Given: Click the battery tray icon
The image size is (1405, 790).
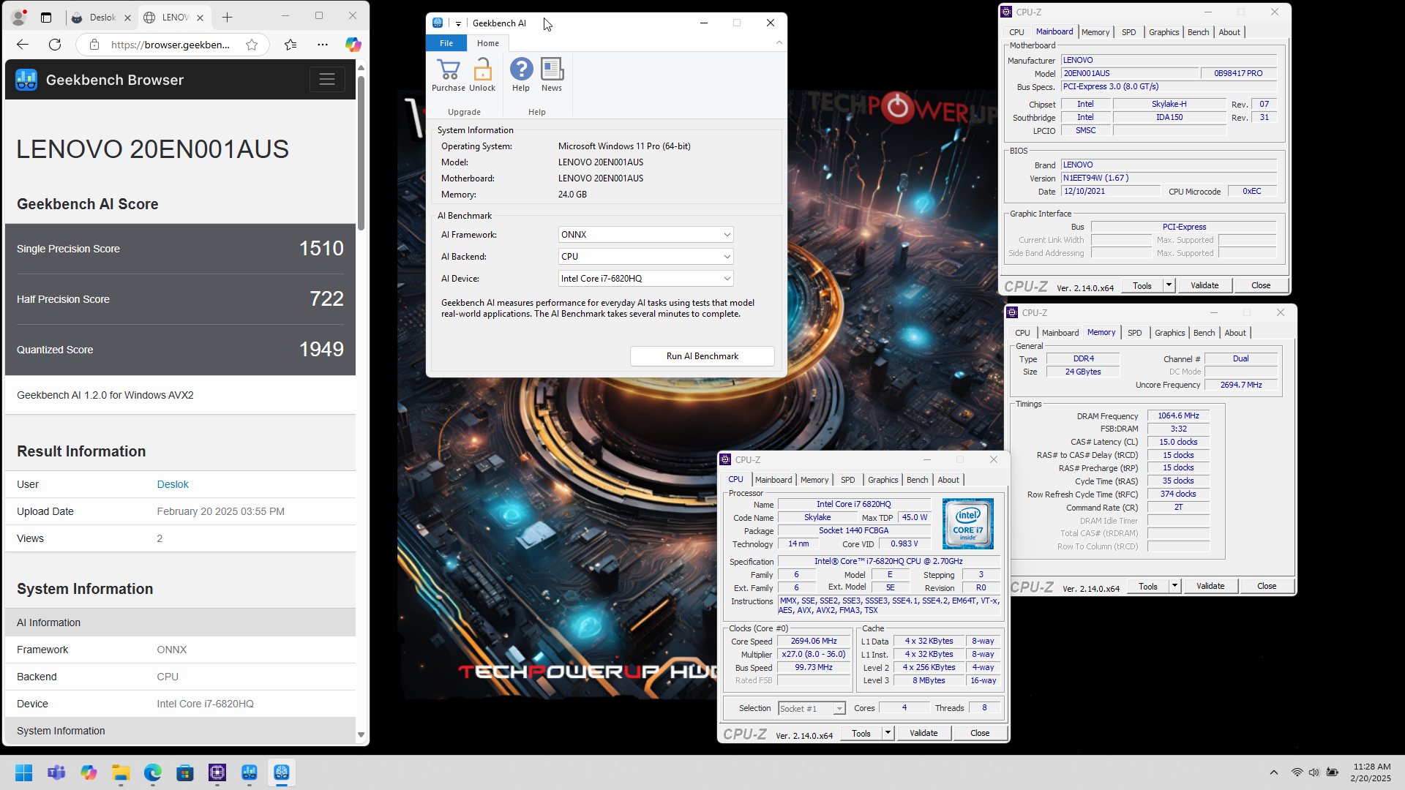Looking at the screenshot, I should click(x=1333, y=772).
